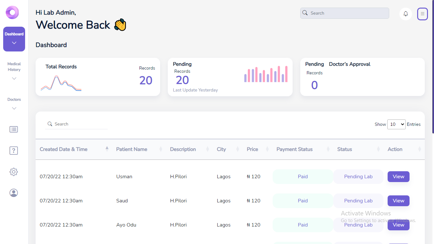Screen dimensions: 434x244
Task: Select Dashboard in the sidebar
Action: click(x=14, y=39)
